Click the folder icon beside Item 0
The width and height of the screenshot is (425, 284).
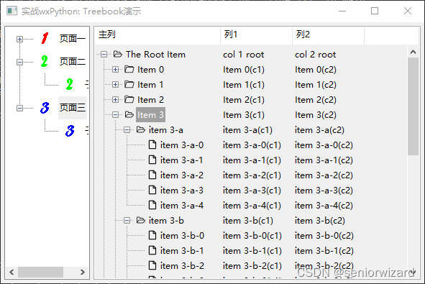(x=129, y=69)
